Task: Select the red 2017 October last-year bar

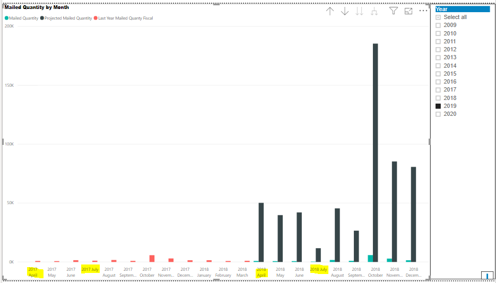Action: (152, 258)
